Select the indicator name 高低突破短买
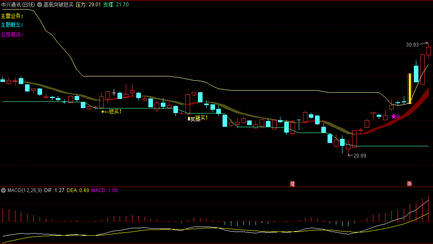This screenshot has width=433, height=244. 58,5
